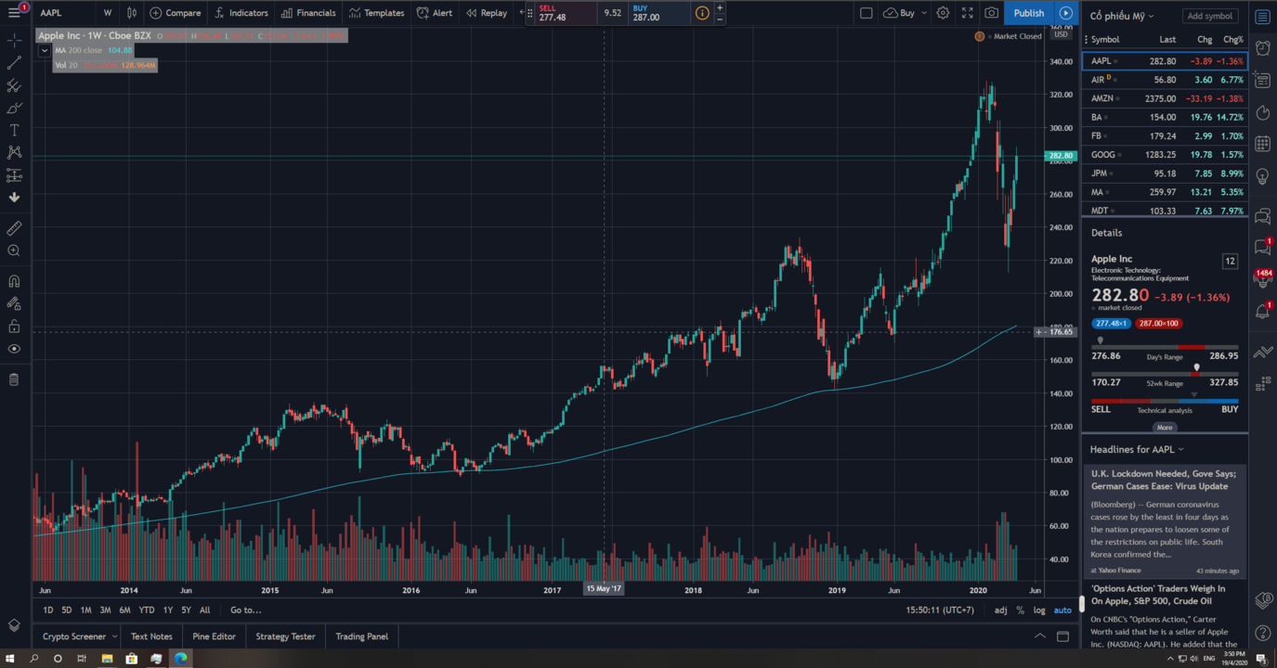
Task: Switch to the Pine Editor tab
Action: click(x=215, y=636)
